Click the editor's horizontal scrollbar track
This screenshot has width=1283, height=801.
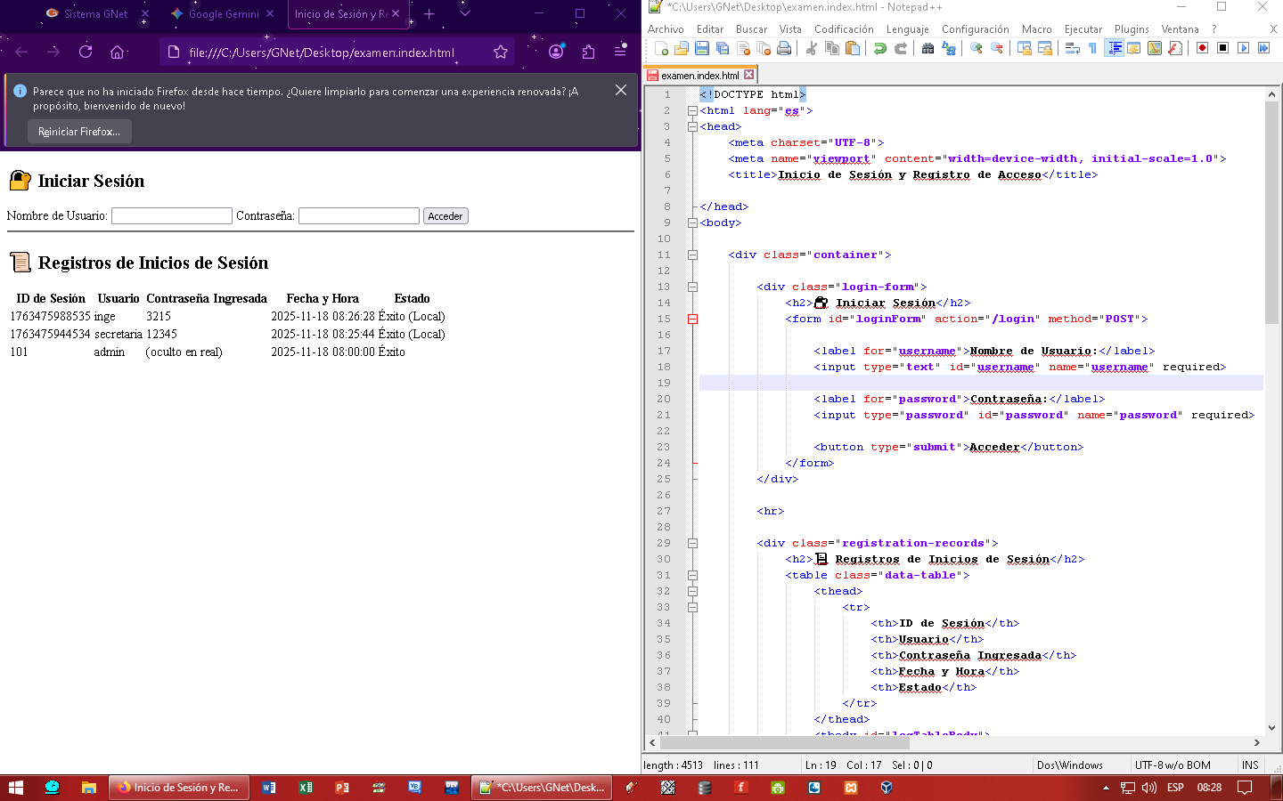[x=1069, y=742]
